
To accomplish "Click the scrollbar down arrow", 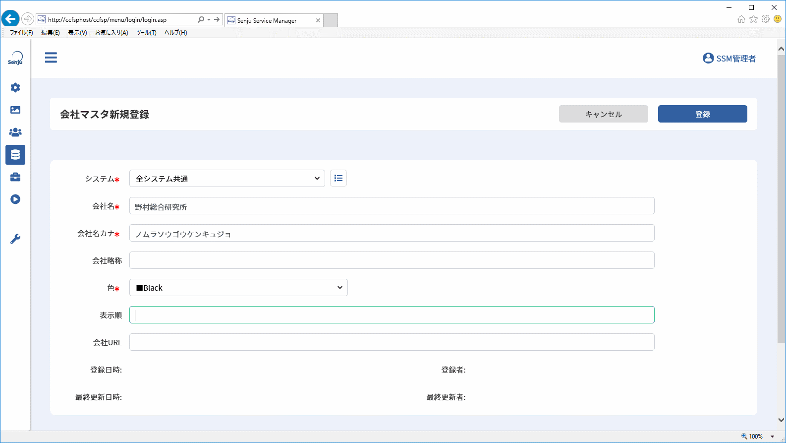I will click(x=782, y=420).
